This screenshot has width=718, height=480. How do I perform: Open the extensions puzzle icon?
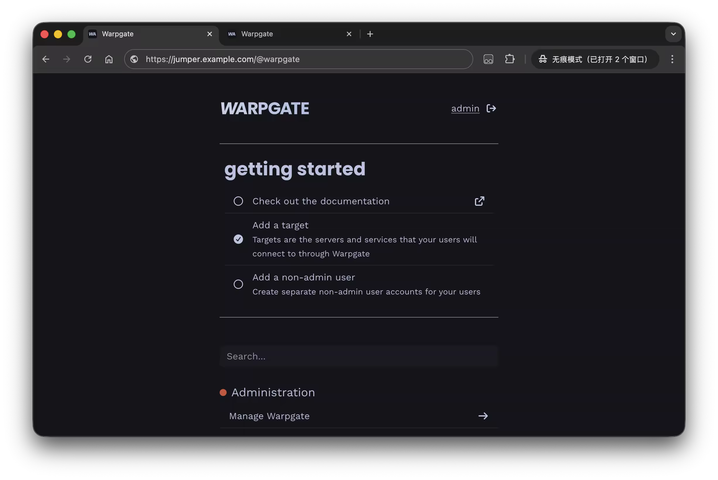click(510, 59)
